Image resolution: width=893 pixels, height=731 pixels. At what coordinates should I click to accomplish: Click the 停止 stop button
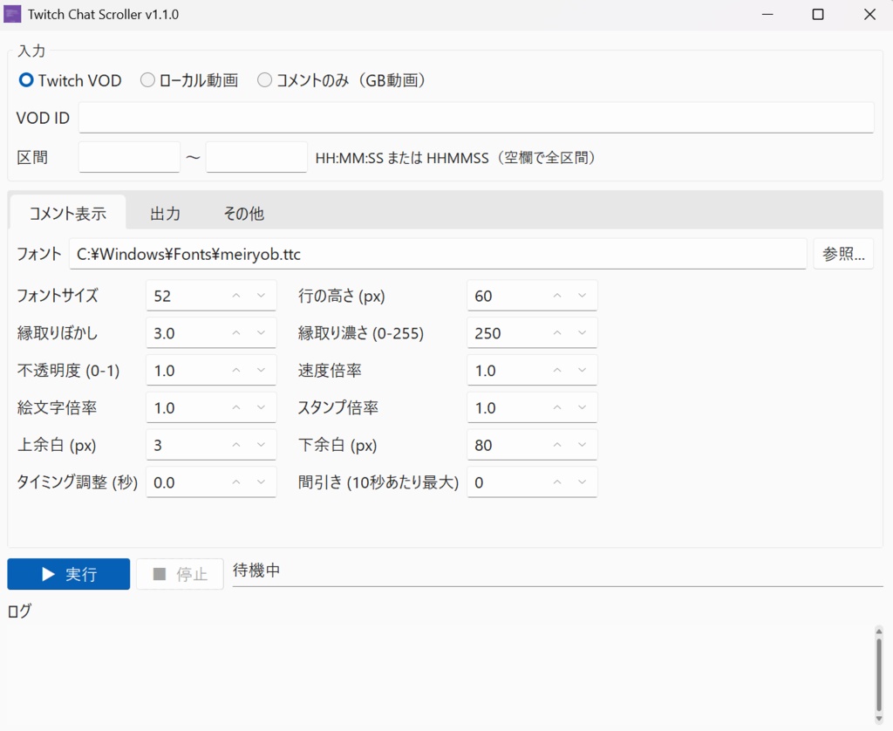[x=180, y=574]
